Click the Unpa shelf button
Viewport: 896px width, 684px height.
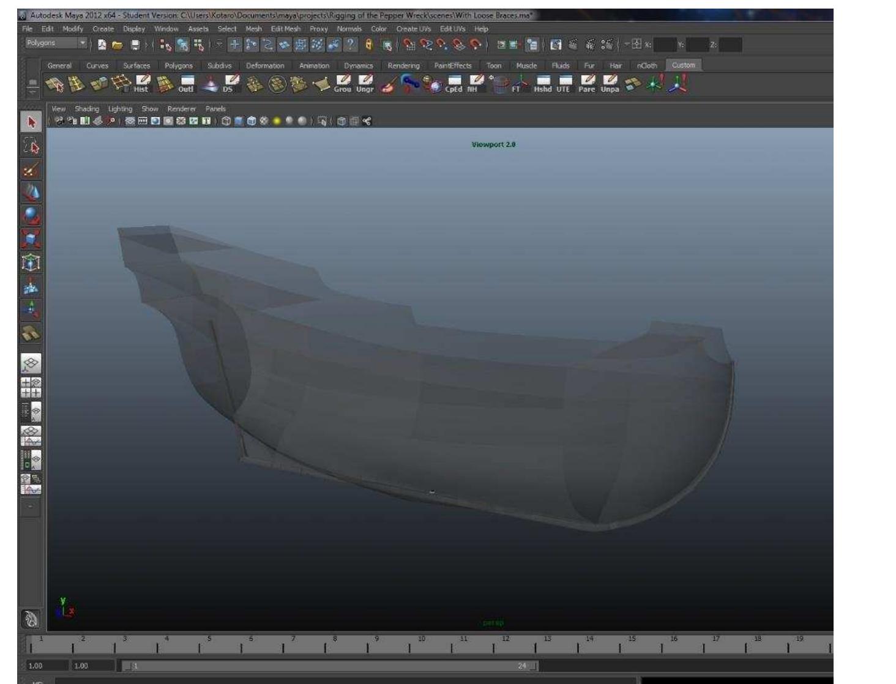click(609, 84)
